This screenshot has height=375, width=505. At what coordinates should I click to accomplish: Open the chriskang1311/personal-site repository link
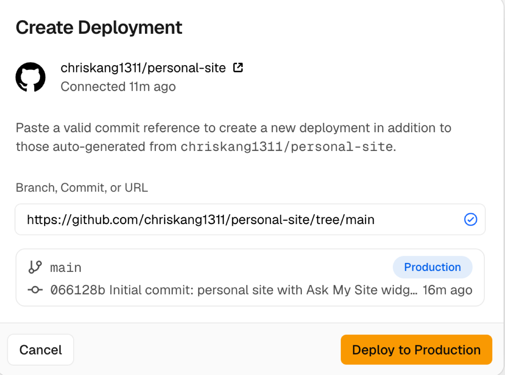[x=143, y=68]
